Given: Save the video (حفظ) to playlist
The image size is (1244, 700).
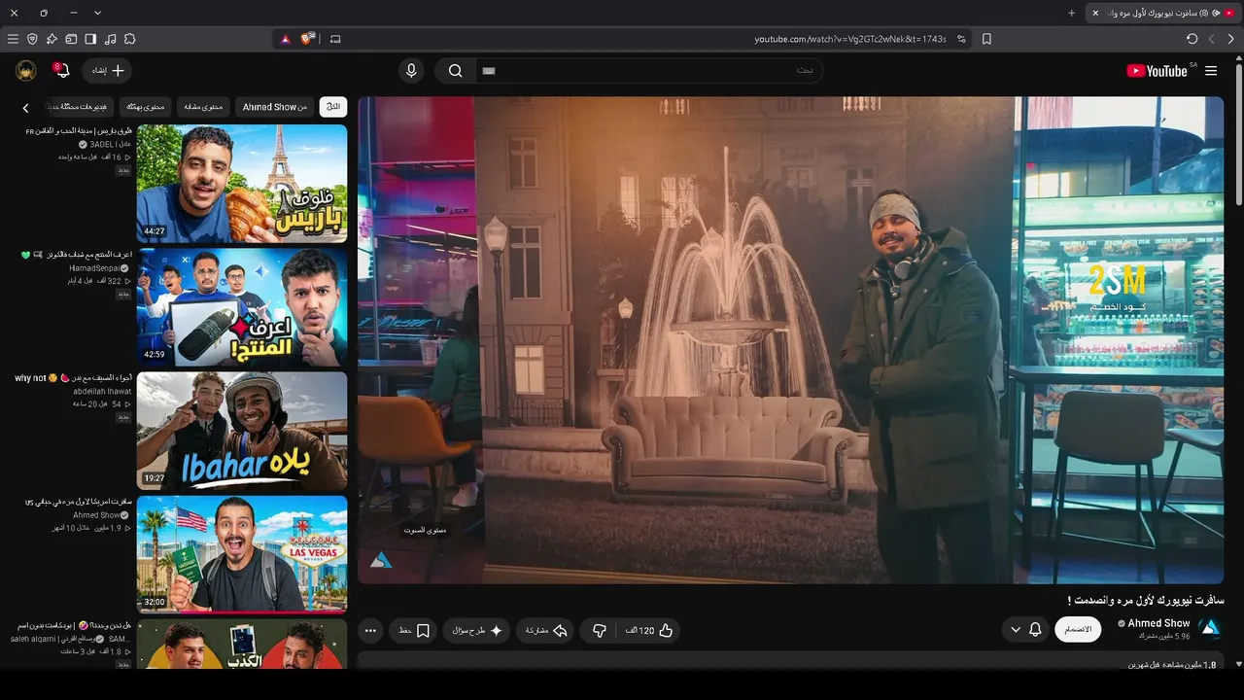Looking at the screenshot, I should pyautogui.click(x=414, y=630).
